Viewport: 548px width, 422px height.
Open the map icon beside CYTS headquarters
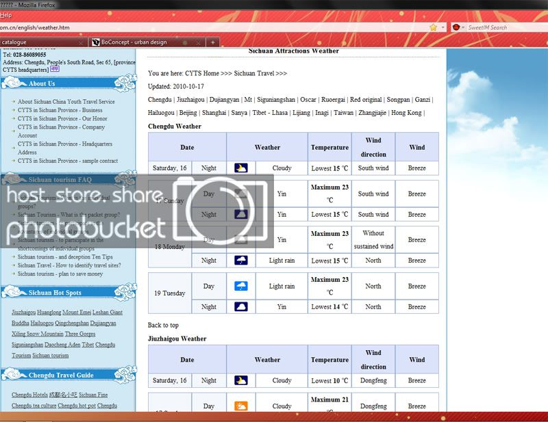(x=55, y=69)
